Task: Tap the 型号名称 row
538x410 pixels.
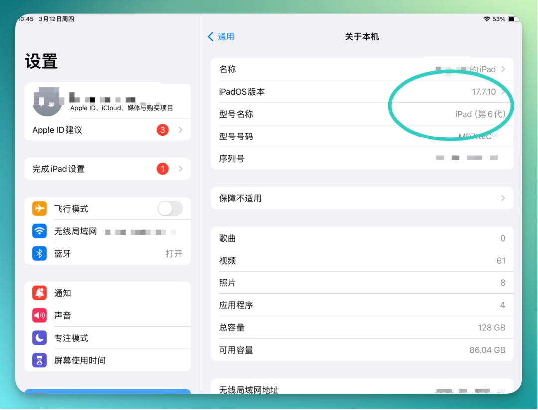Action: click(362, 114)
